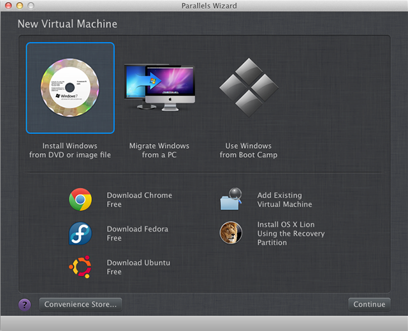Click "Add Existing Virtual Machine" text
The image size is (408, 331).
[285, 200]
